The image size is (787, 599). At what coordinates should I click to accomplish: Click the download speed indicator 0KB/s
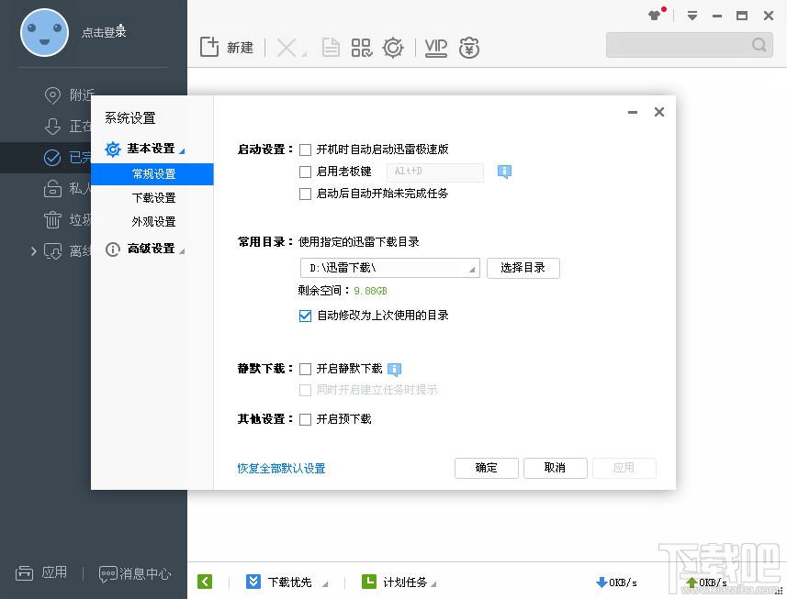click(616, 581)
